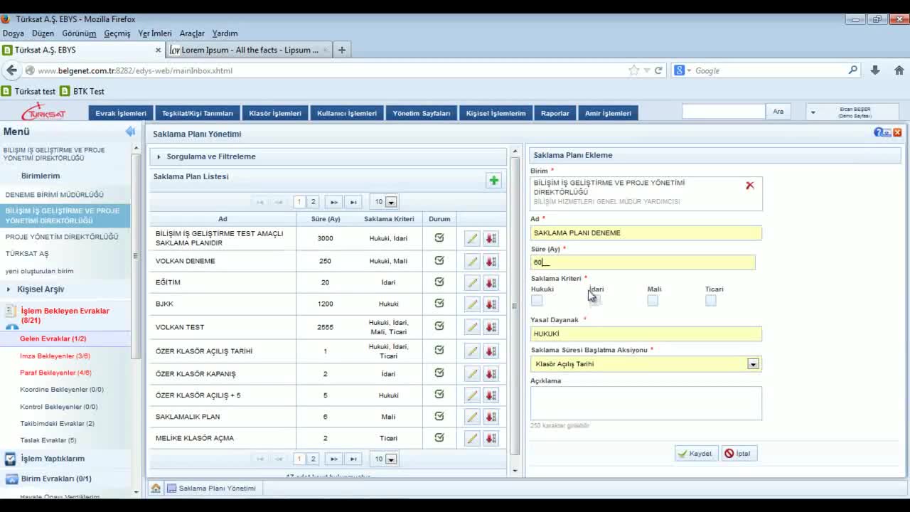Viewport: 910px width, 512px height.
Task: Collapse the Menü sidebar with arrow icon
Action: (130, 132)
